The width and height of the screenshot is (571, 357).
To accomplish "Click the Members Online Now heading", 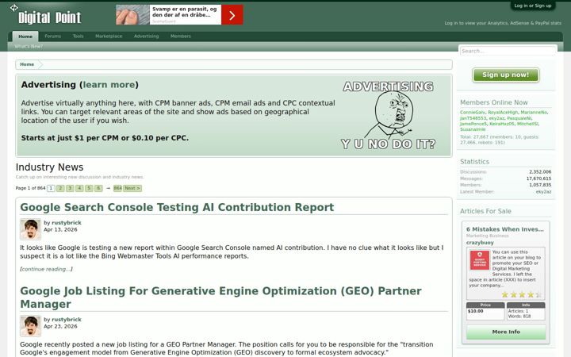I will click(x=494, y=102).
